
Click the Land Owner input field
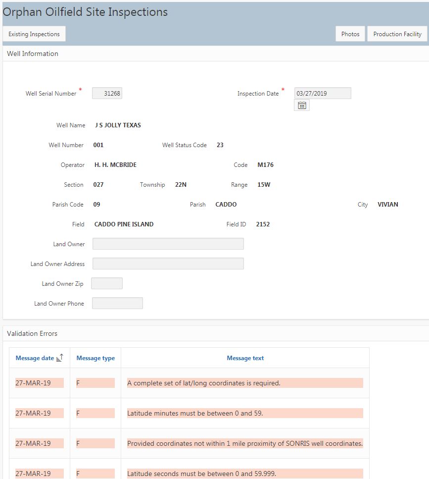168,244
